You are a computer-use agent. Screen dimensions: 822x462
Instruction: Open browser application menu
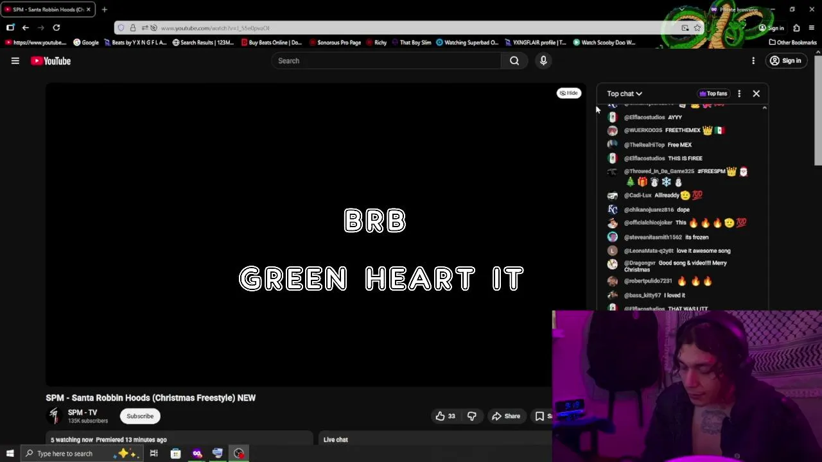[x=812, y=28]
